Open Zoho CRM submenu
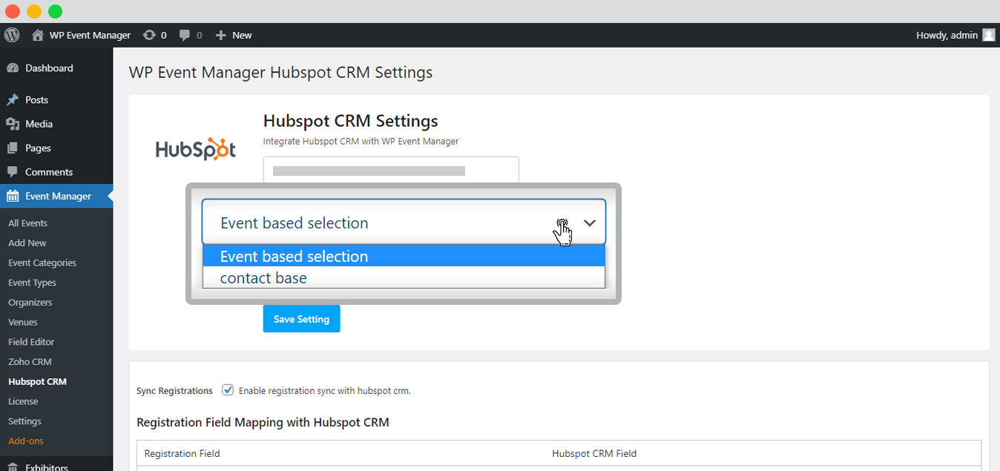 point(30,362)
